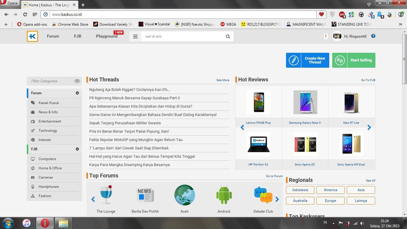The width and height of the screenshot is (407, 229).
Task: Open the translator extension icon
Action: [351, 14]
